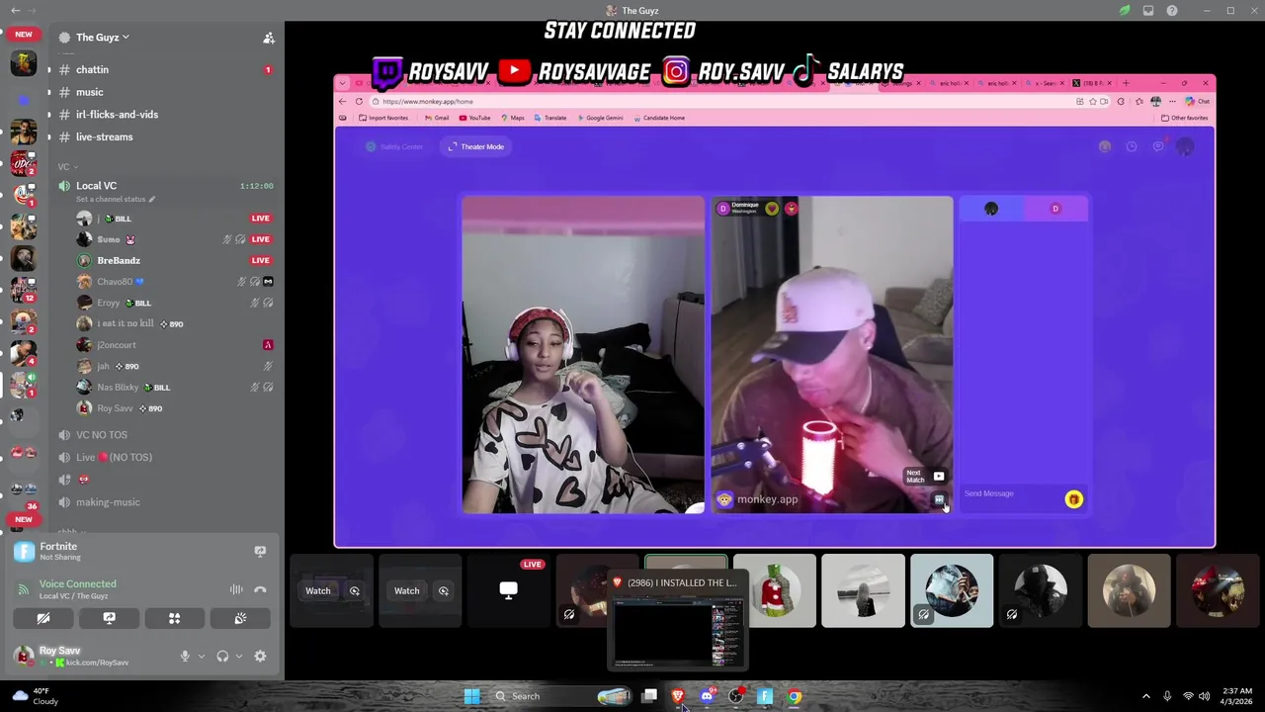Select the LIVE screen-share tile
This screenshot has height=712, width=1265.
click(x=508, y=591)
